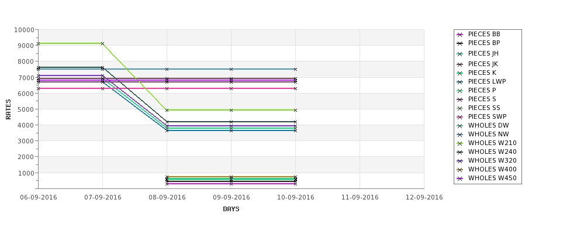Click the WHOLES W400 legend marker
The width and height of the screenshot is (570, 251).
(x=460, y=170)
